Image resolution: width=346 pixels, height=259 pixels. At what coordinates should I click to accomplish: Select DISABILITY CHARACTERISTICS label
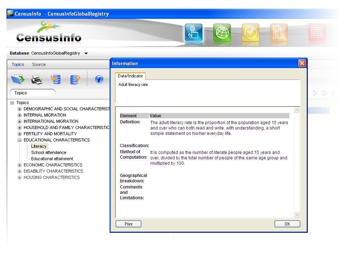click(53, 171)
